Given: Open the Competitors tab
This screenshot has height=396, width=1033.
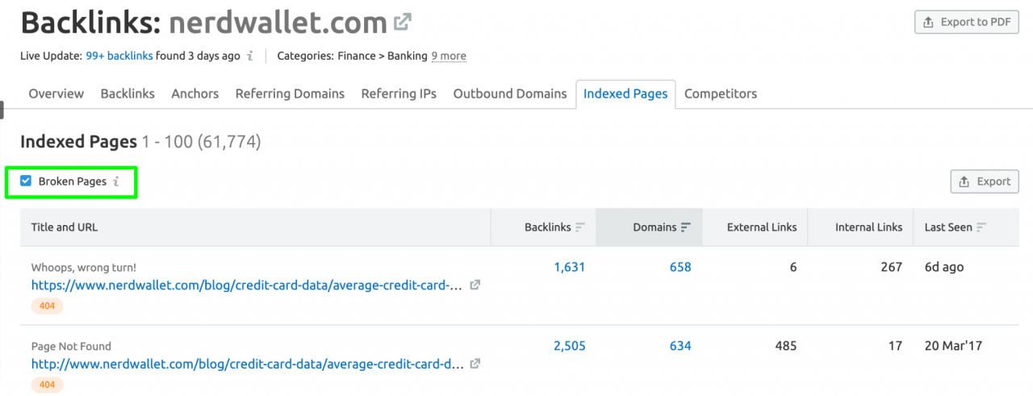Looking at the screenshot, I should click(x=721, y=94).
